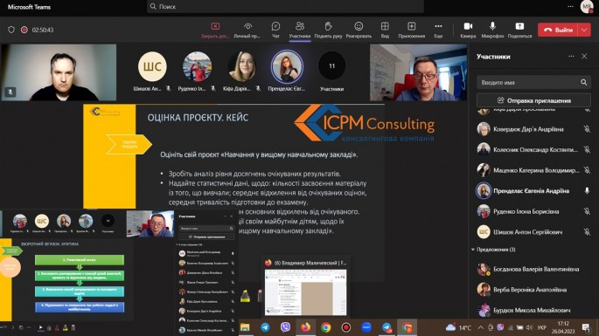Show hidden tray icons chevron
The image size is (599, 336).
click(x=481, y=327)
